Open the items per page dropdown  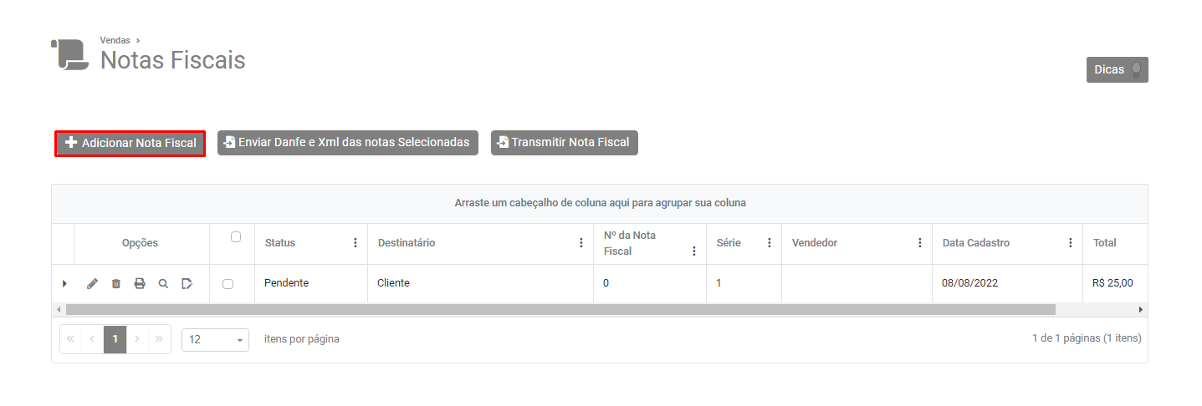click(x=215, y=340)
